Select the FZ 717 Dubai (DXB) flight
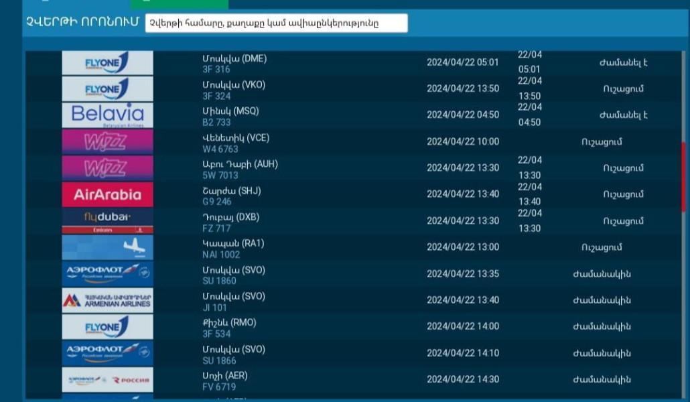 coord(216,228)
